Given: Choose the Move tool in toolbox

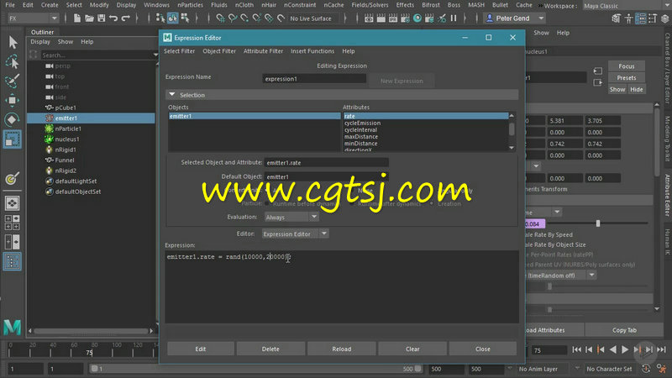Looking at the screenshot, I should tap(12, 100).
